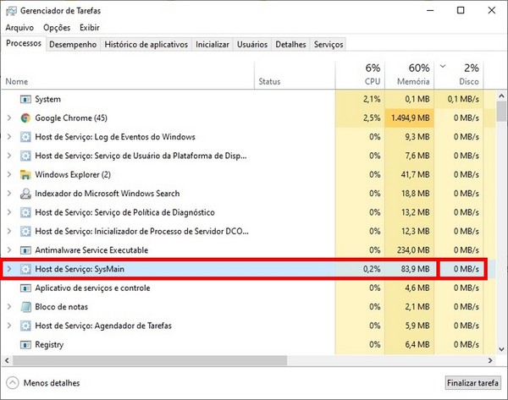The width and height of the screenshot is (508, 400).
Task: Select the Aplicativo de serviços e controle name
Action: click(x=92, y=288)
